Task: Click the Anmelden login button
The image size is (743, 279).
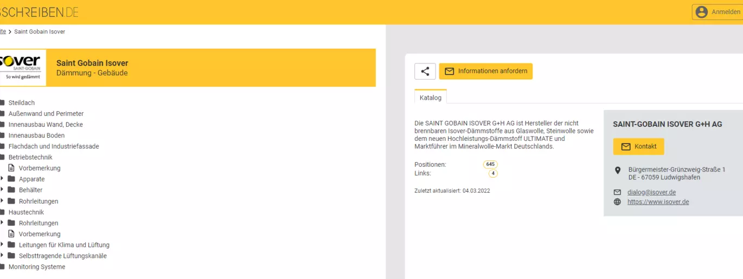Action: coord(717,12)
